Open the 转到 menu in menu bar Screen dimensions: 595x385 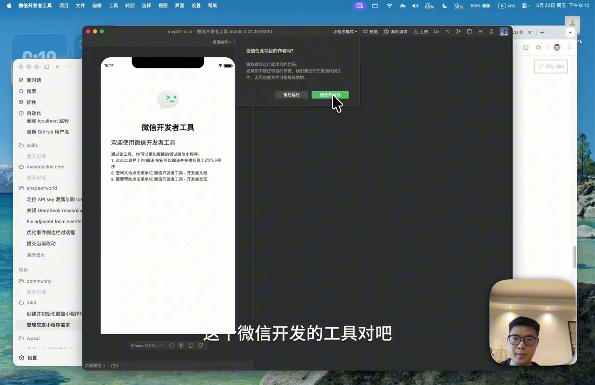click(x=130, y=6)
